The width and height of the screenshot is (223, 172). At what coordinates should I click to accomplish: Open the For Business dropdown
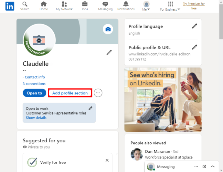click(x=170, y=6)
